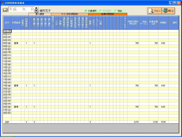Click the 自費利用回数 header group
Image resolution: width=182 pixels, height=137 pixels.
108,14
